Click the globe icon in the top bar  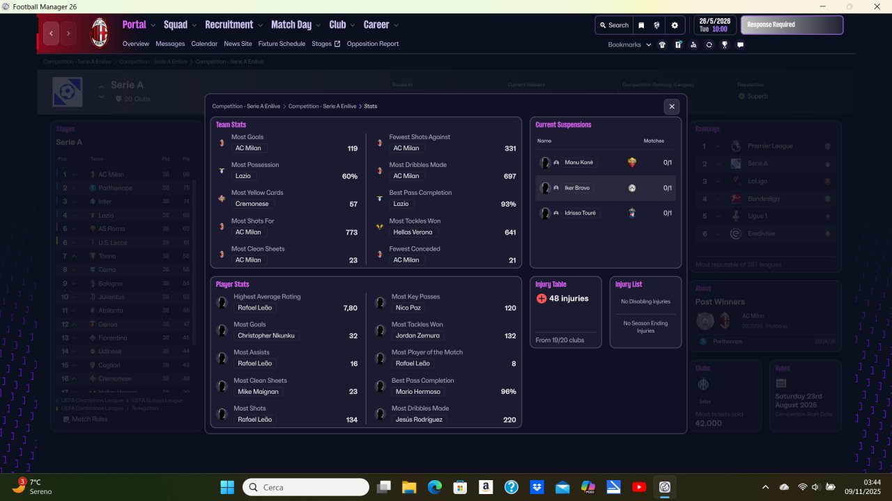(x=656, y=25)
